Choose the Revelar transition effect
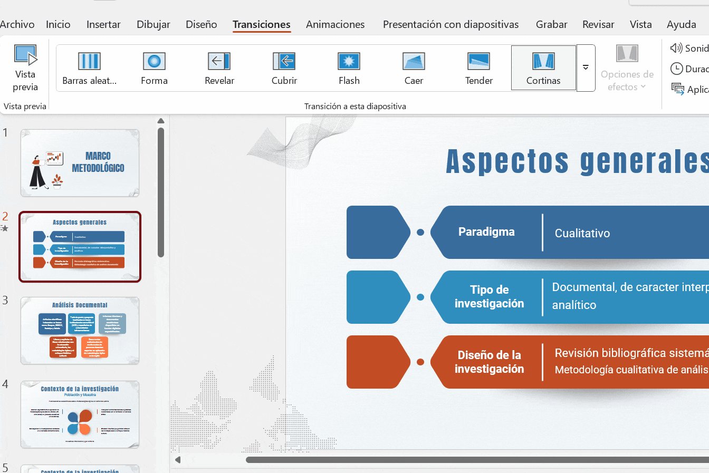Image resolution: width=709 pixels, height=473 pixels. coord(219,69)
